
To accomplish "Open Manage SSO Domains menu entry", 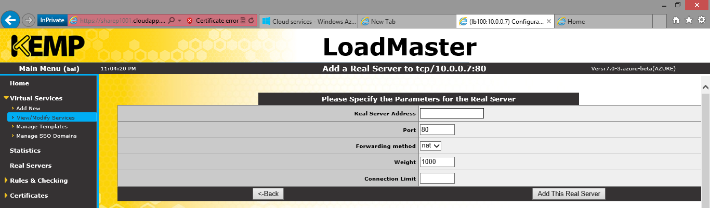I will (46, 136).
